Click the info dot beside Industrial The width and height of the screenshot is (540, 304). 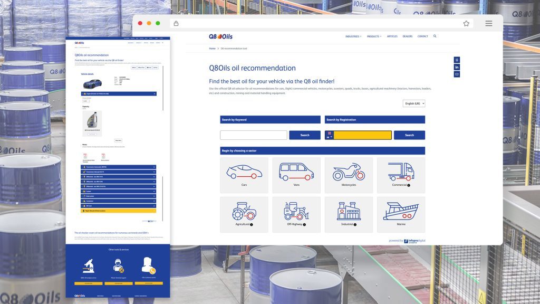coord(355,225)
